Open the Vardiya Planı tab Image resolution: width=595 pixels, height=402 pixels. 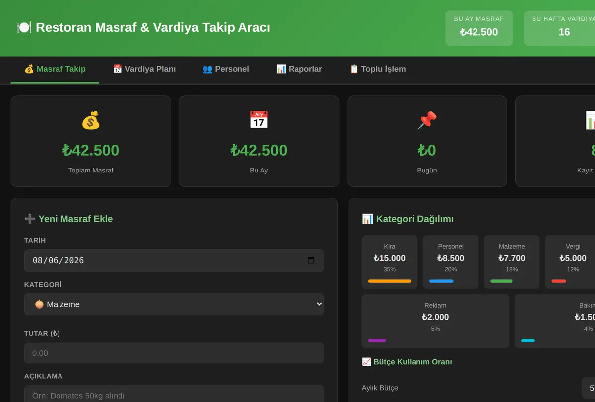(144, 69)
